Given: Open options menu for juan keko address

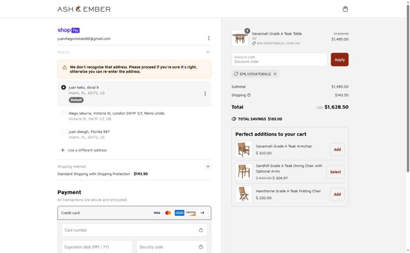Looking at the screenshot, I should pos(205,94).
